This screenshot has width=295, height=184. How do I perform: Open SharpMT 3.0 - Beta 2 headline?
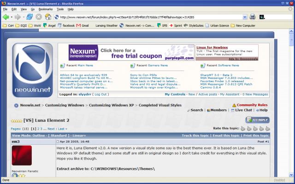pos(216,75)
